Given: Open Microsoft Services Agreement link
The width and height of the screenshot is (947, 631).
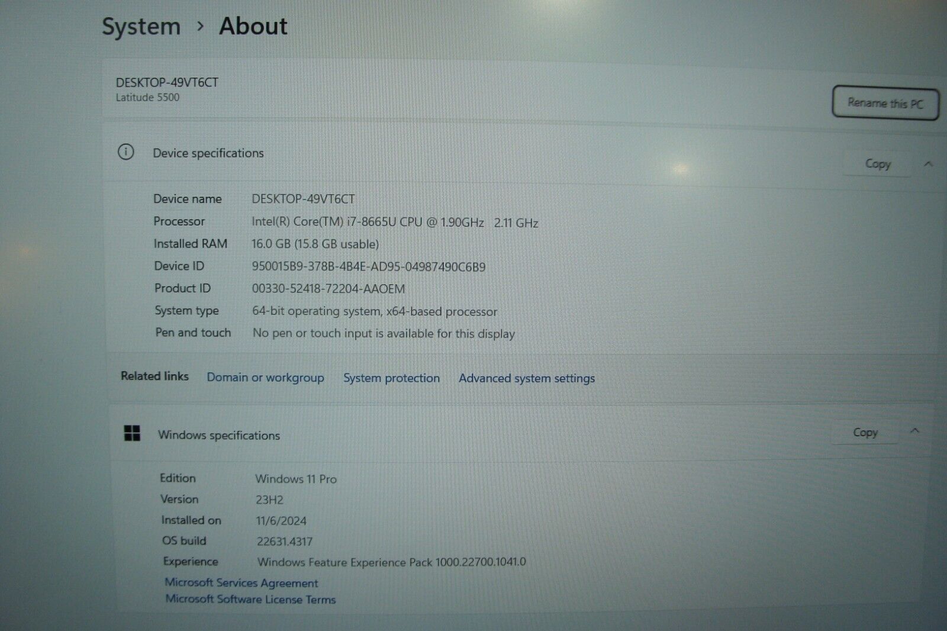Looking at the screenshot, I should (x=241, y=583).
